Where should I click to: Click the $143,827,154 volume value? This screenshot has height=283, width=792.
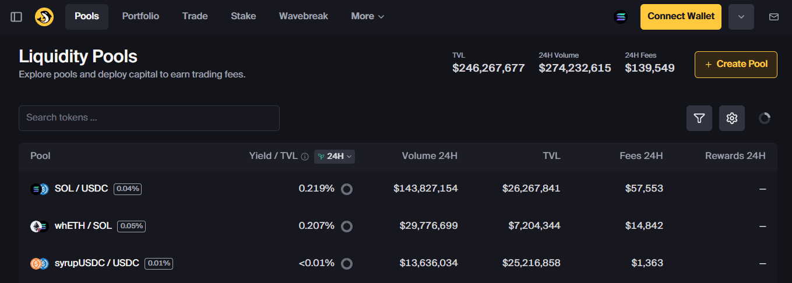[x=425, y=189]
